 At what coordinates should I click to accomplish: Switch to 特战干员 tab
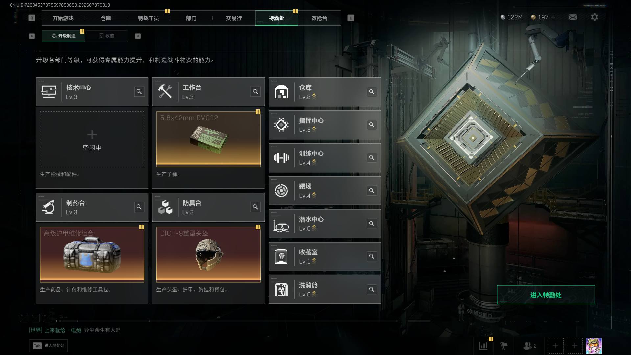tap(148, 18)
